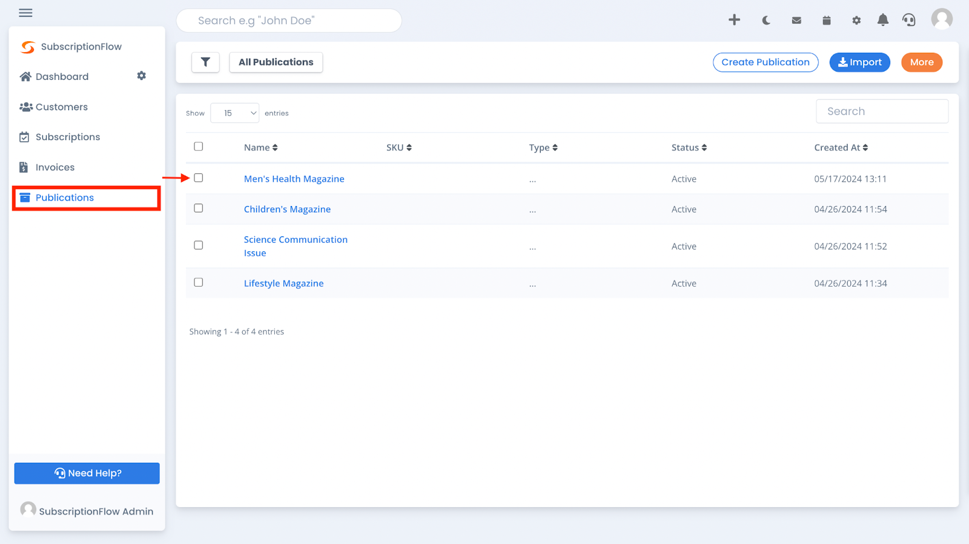
Task: Focus the table Search field
Action: (882, 111)
